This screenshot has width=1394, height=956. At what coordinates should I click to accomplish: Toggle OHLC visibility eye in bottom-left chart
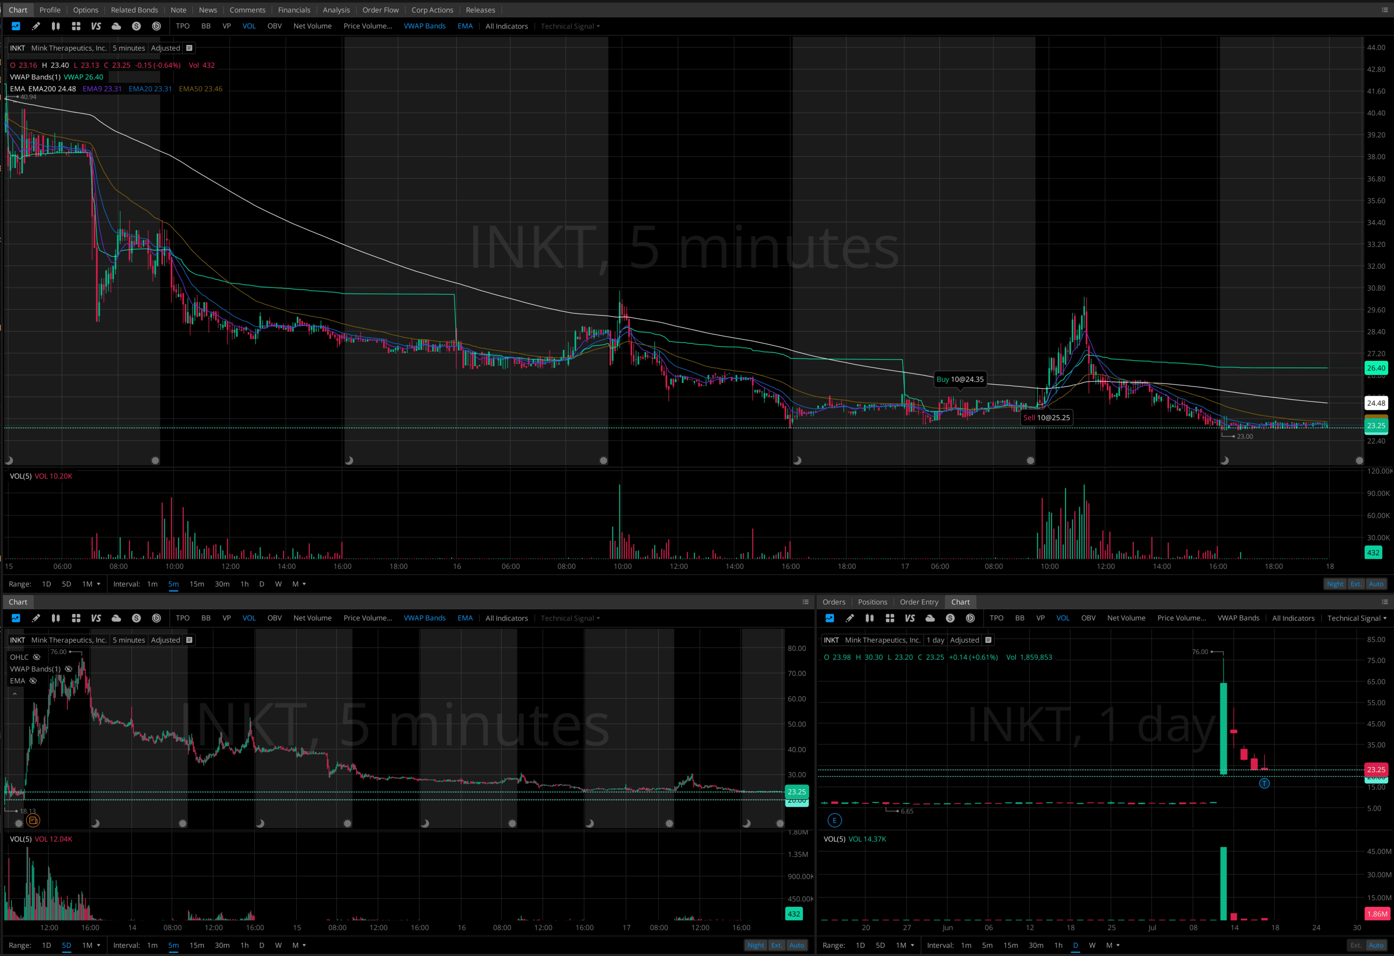(36, 657)
